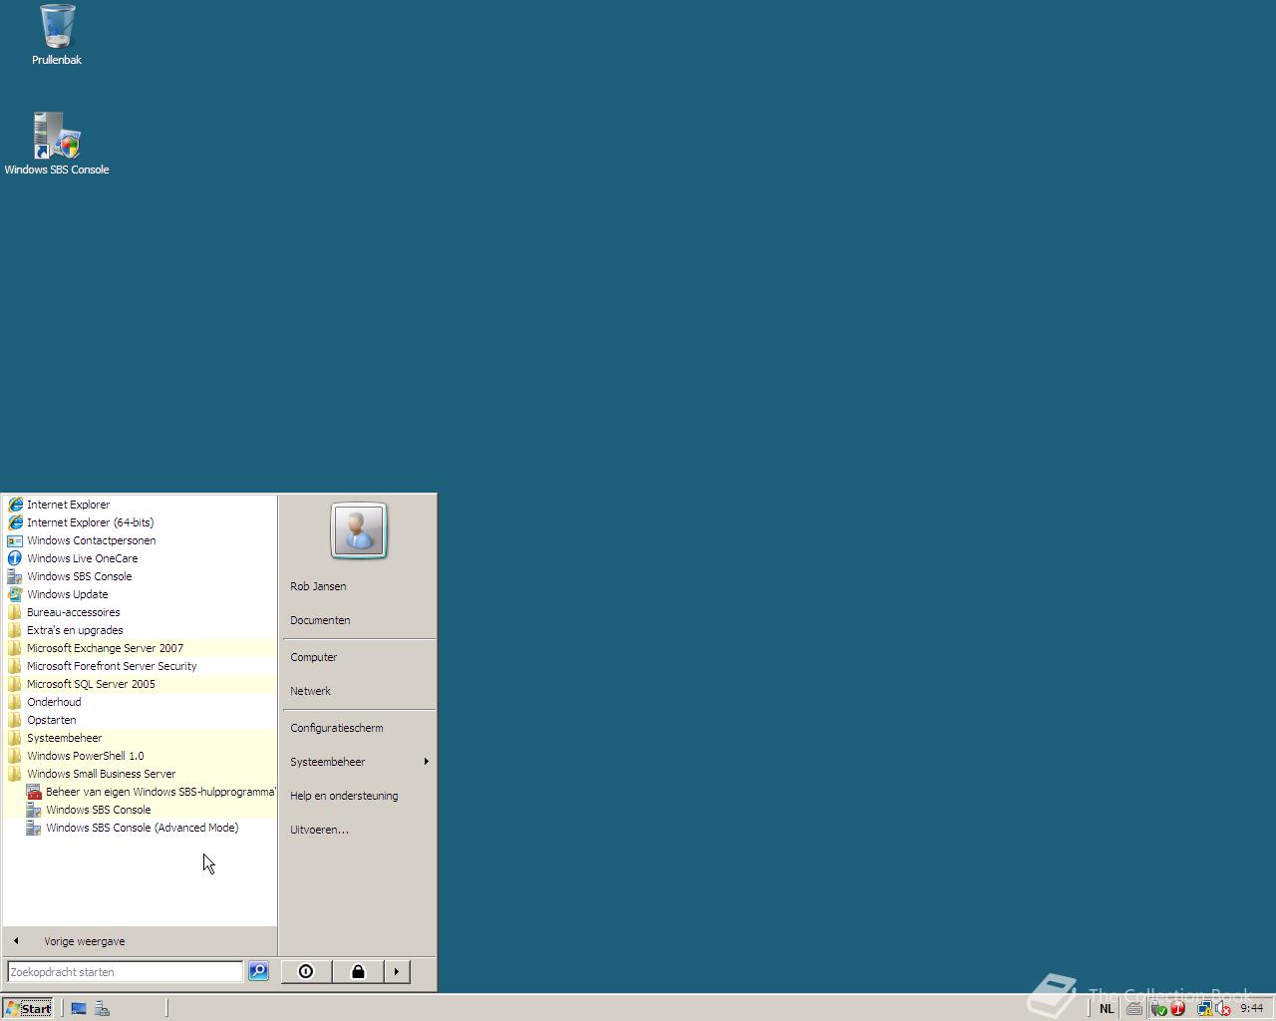The height and width of the screenshot is (1021, 1276).
Task: Expand the Microsoft Forefront Server Security folder
Action: 140,666
